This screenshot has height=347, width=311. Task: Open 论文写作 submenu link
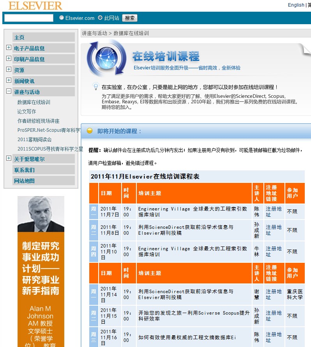(x=27, y=112)
